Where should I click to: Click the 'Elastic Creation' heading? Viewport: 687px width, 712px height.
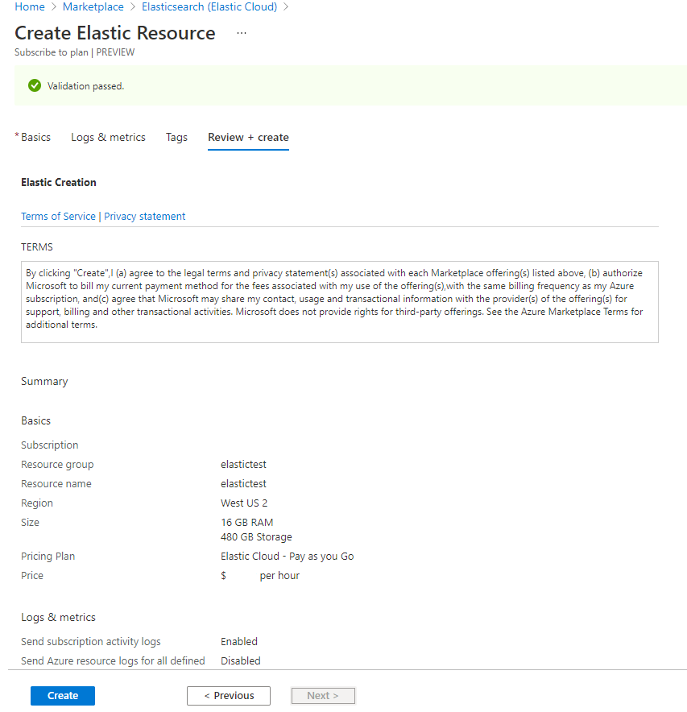pyautogui.click(x=59, y=182)
